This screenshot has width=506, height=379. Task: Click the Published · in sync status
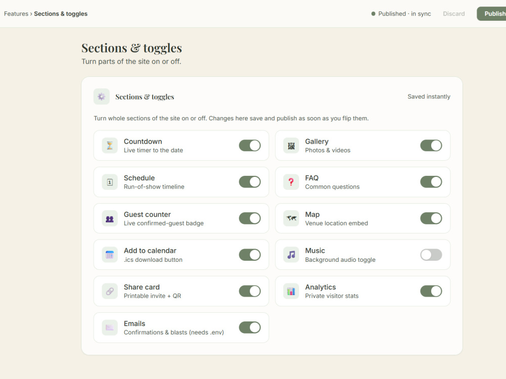[x=401, y=14]
